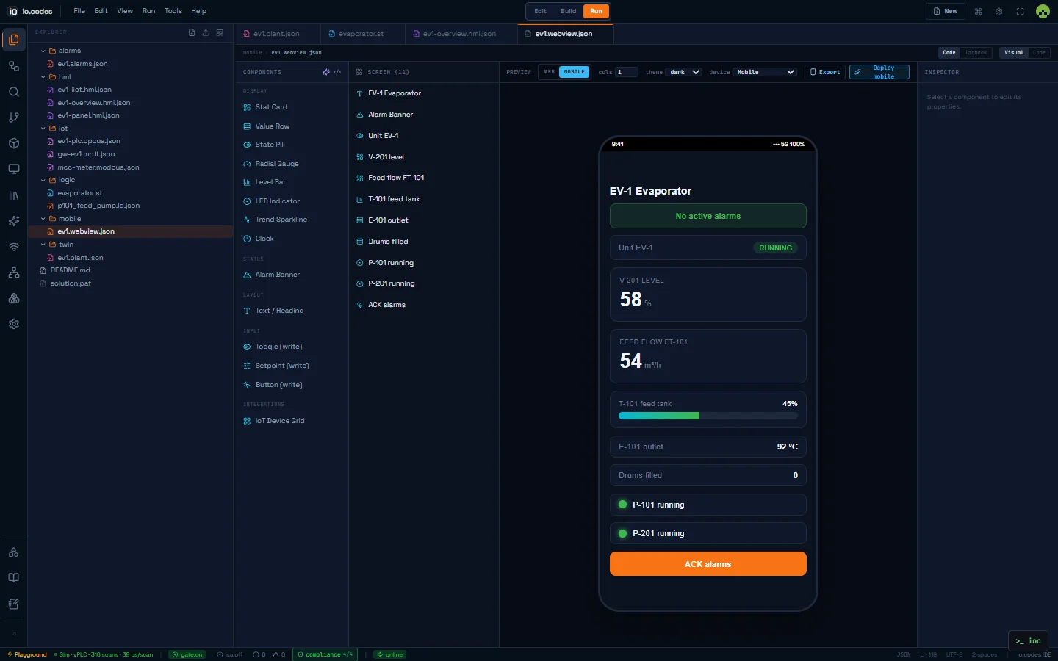Viewport: 1058px width, 661px height.
Task: Switch to the evaporator.st tab
Action: point(361,34)
